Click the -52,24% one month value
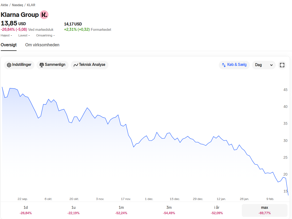The width and height of the screenshot is (292, 219). (121, 213)
